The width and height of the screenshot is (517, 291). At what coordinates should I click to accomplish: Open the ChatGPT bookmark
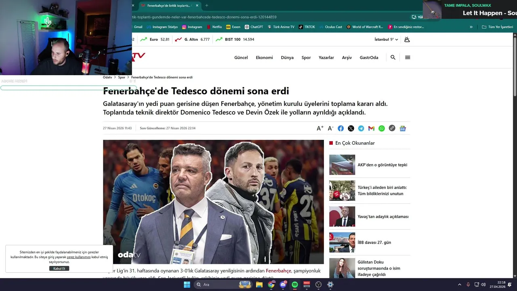tap(254, 27)
